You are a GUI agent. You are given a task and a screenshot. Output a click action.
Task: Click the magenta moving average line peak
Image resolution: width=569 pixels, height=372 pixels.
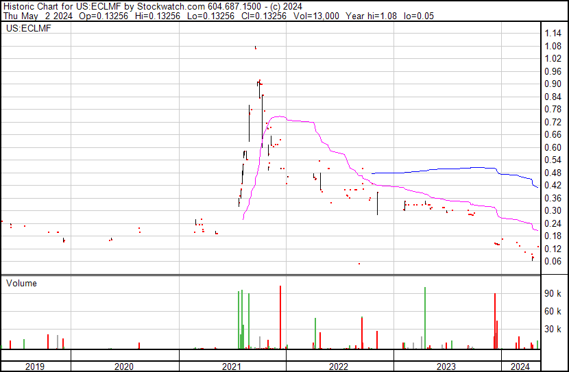tap(279, 116)
